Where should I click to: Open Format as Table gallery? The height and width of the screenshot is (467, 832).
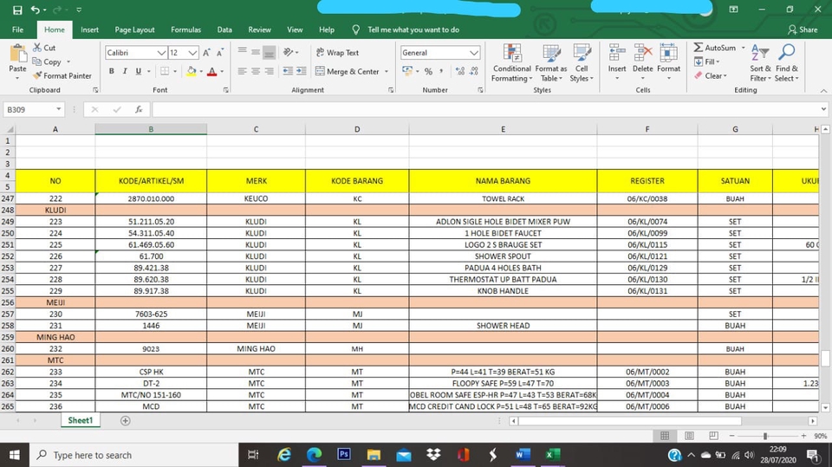click(x=551, y=63)
